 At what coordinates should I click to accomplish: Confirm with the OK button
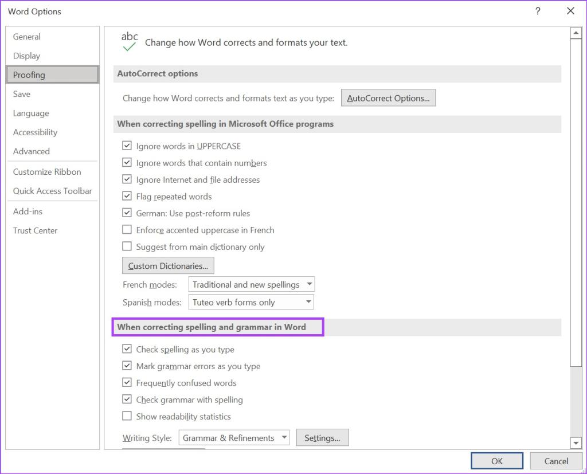(x=497, y=461)
